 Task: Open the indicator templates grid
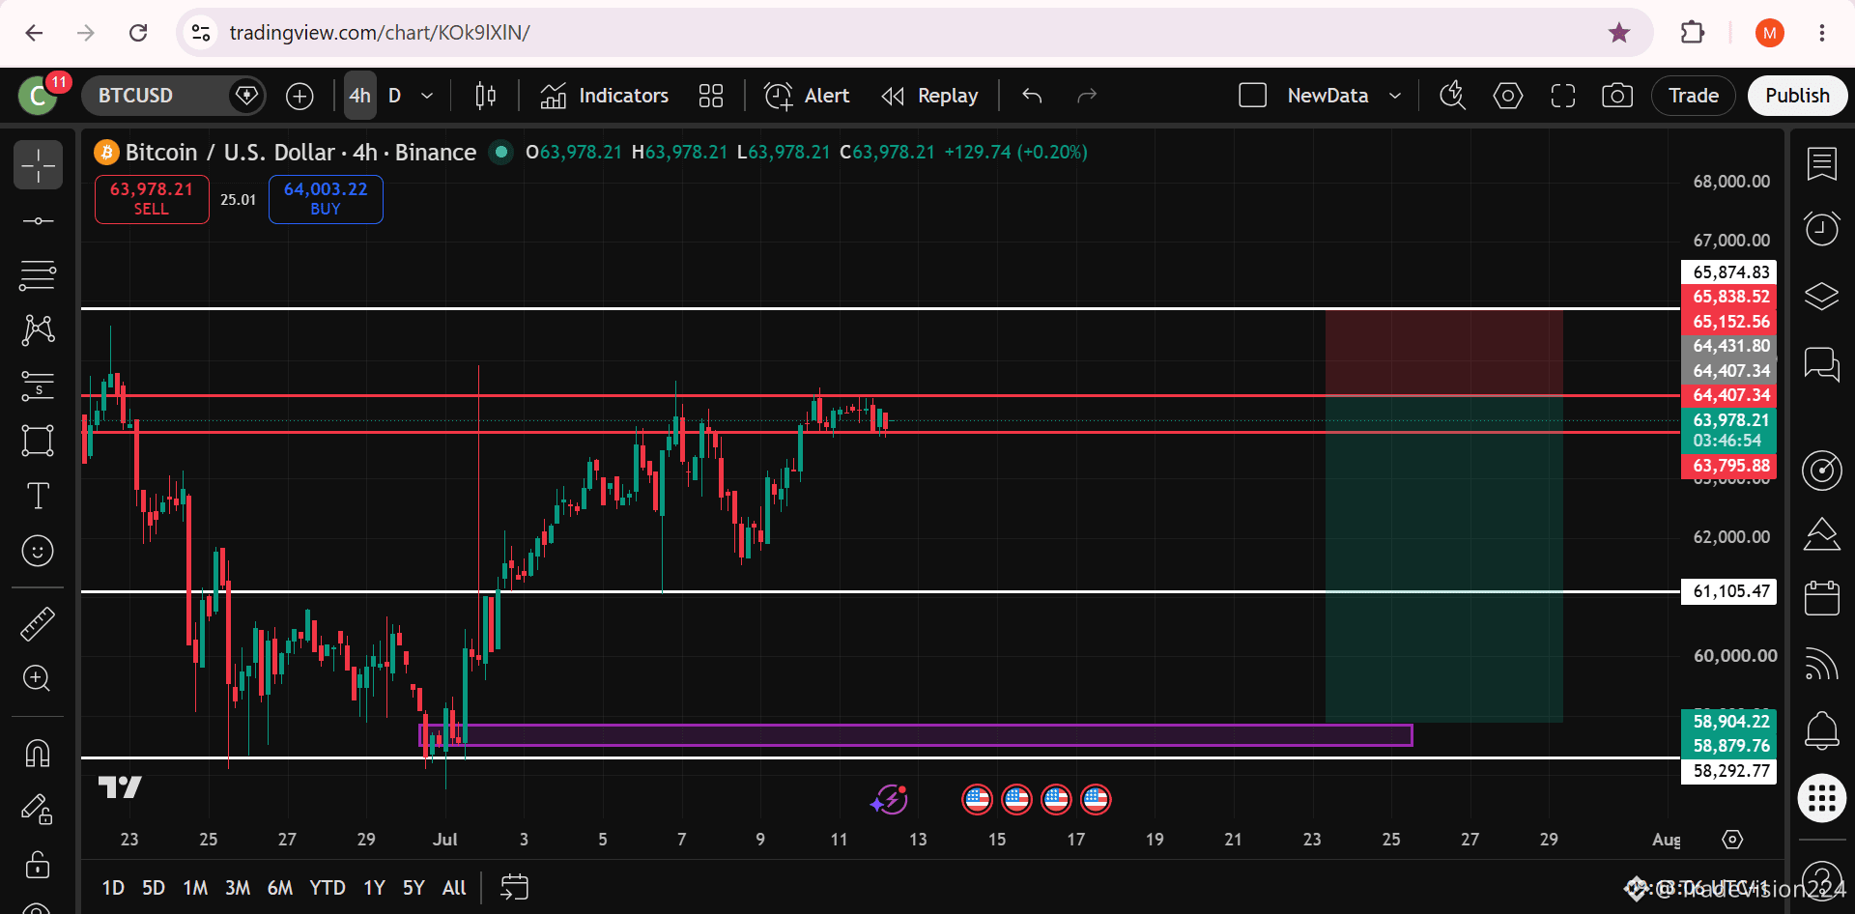pyautogui.click(x=711, y=96)
